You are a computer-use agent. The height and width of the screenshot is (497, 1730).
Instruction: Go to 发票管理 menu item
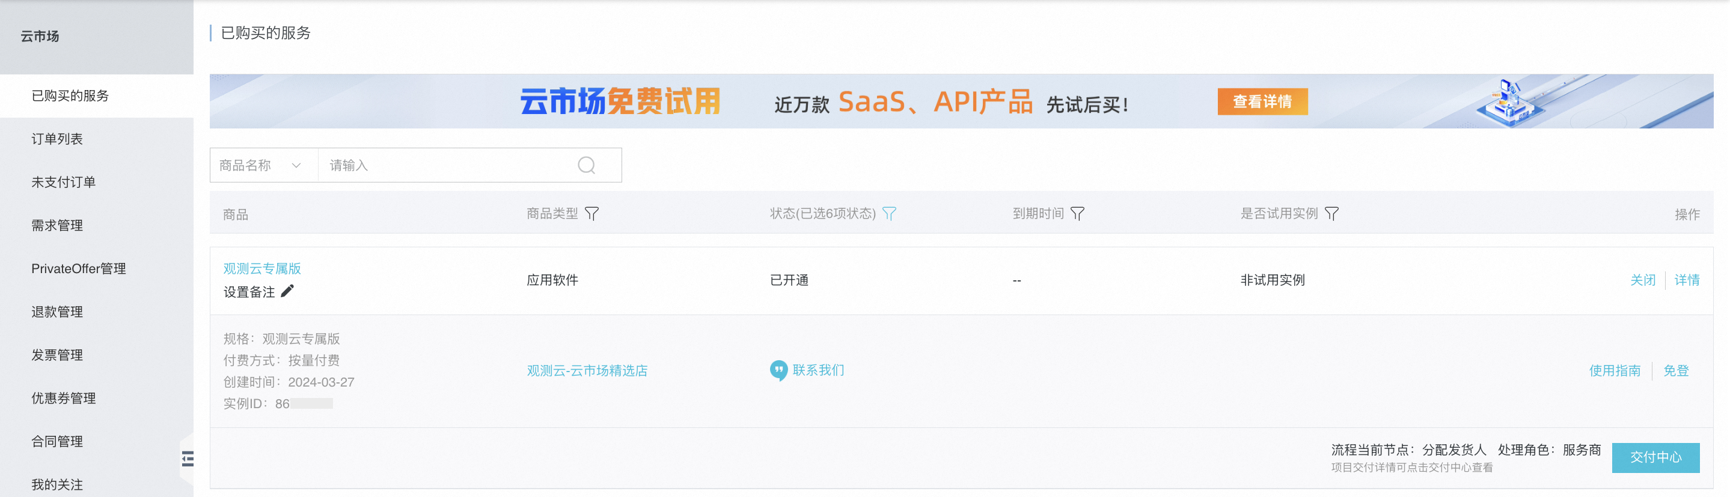(57, 355)
